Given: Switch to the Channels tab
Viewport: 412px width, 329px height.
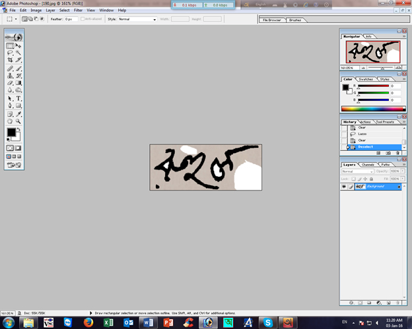Looking at the screenshot, I should click(368, 165).
